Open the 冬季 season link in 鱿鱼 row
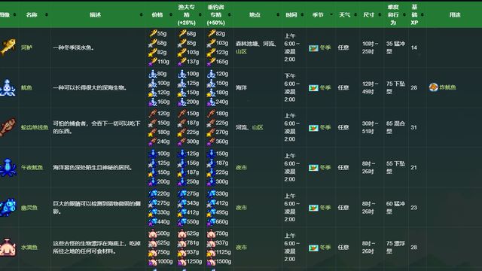The image size is (482, 271). tap(325, 87)
